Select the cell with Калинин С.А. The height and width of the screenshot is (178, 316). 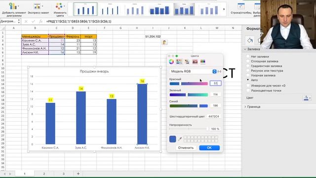tap(35, 41)
